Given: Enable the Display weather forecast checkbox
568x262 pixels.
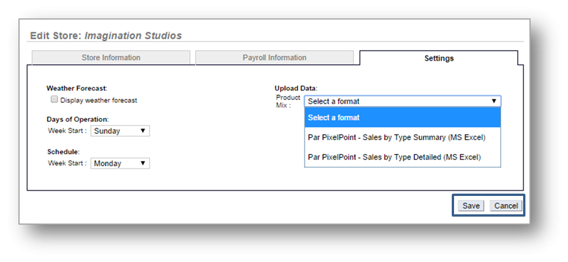Looking at the screenshot, I should pos(55,99).
